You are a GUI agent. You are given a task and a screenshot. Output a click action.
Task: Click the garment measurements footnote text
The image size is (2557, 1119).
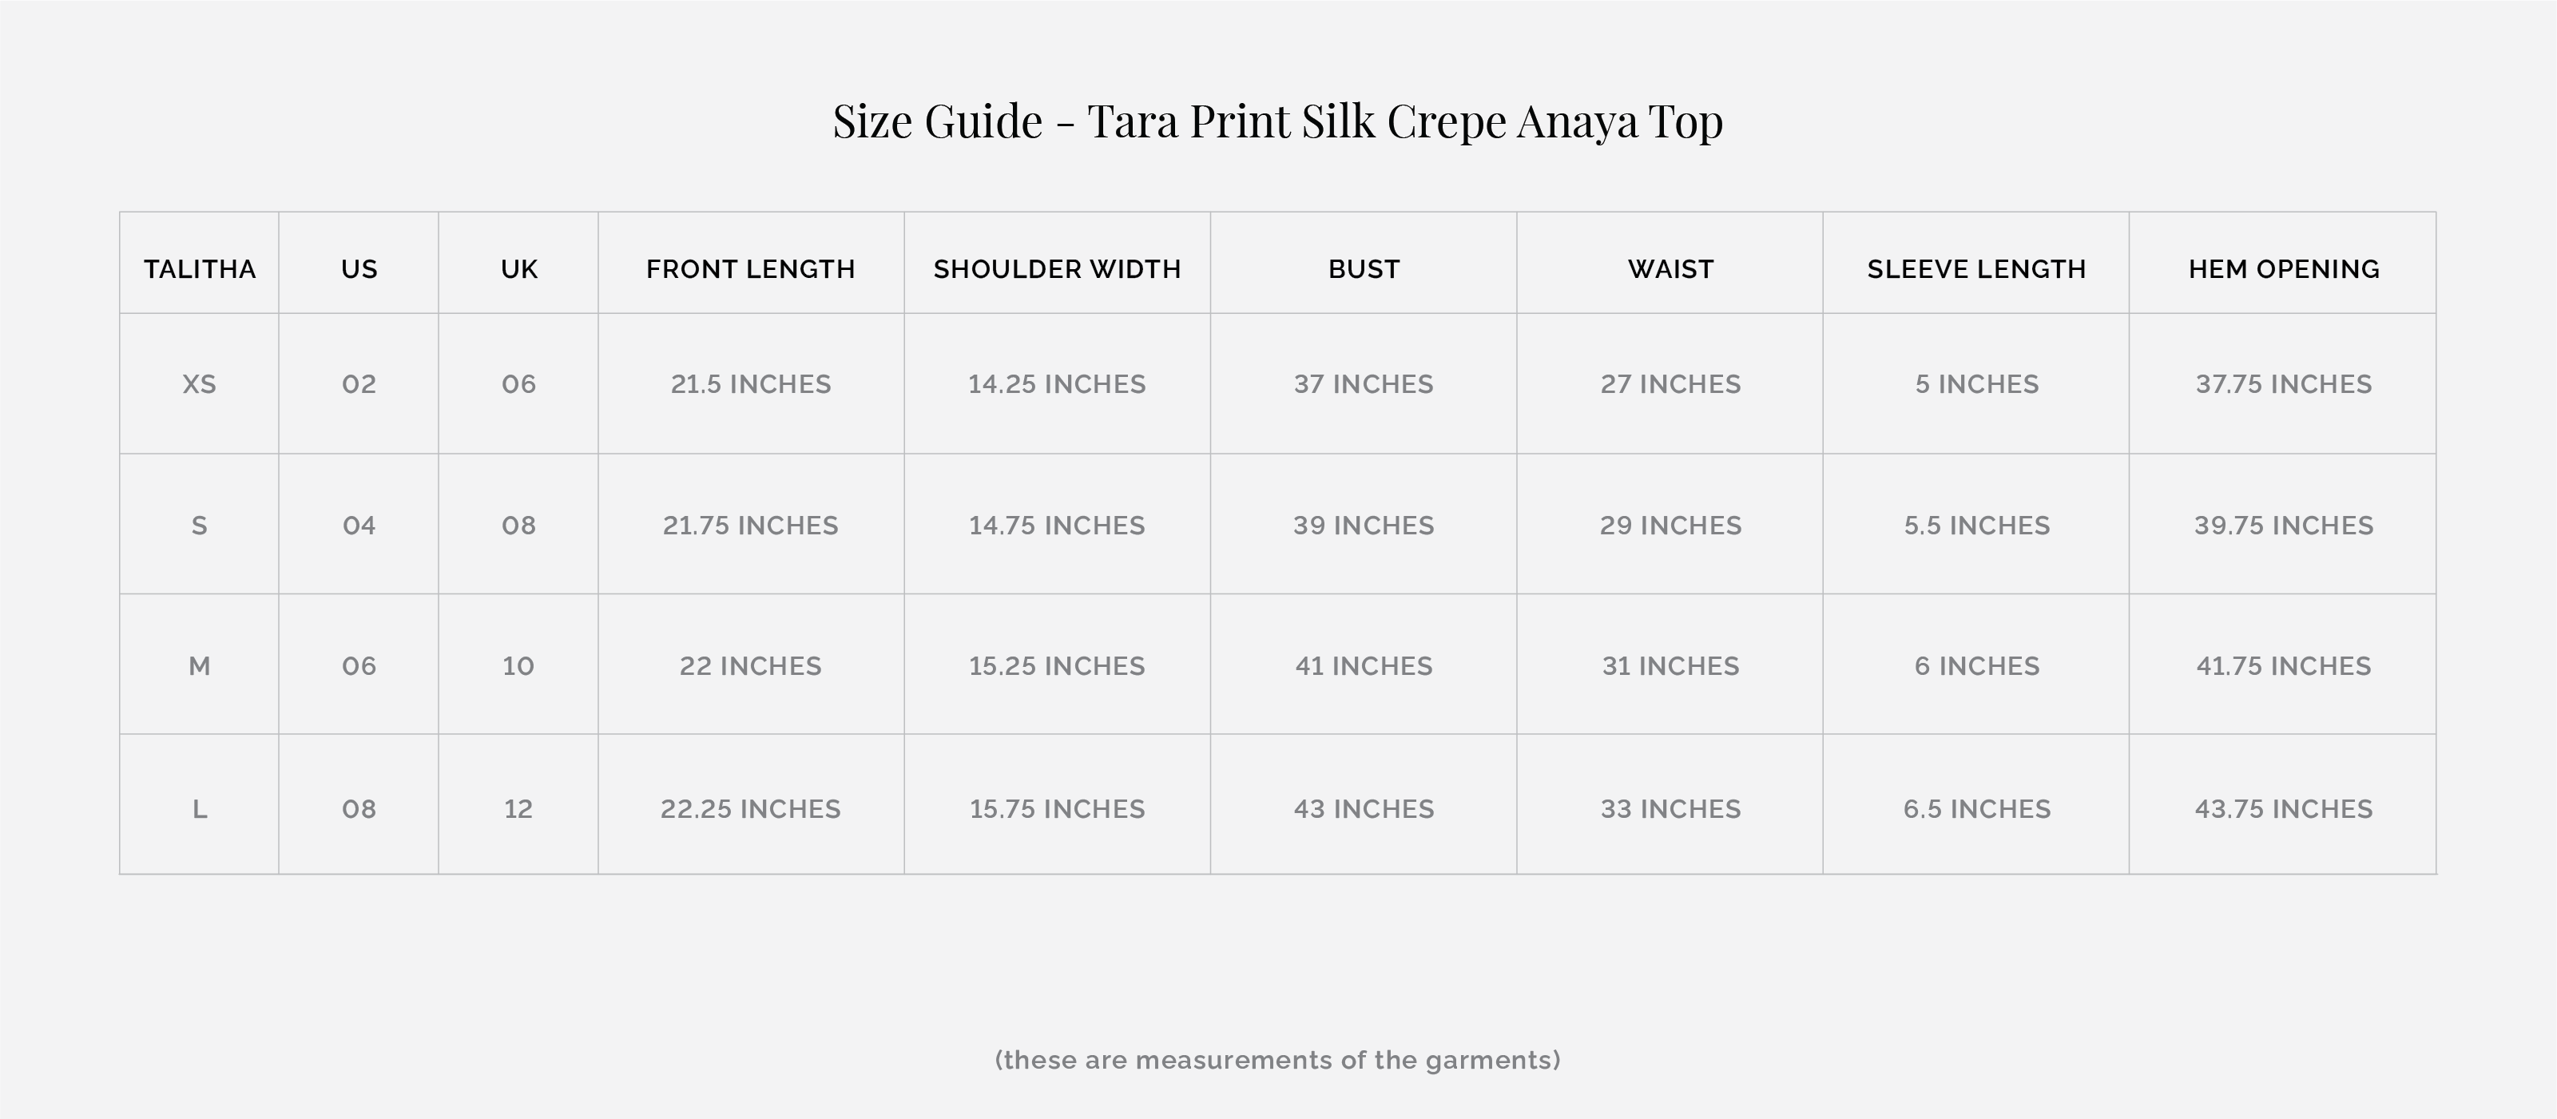[1277, 1061]
